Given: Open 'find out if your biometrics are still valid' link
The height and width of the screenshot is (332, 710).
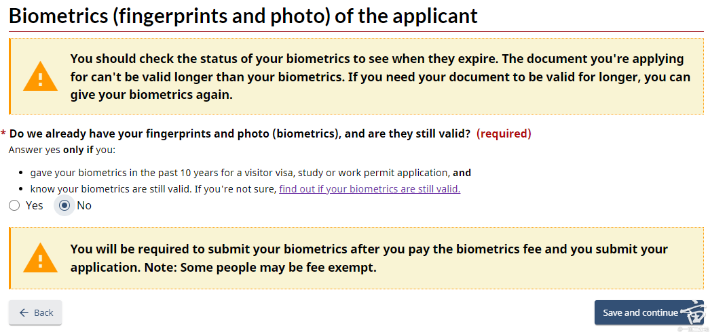Looking at the screenshot, I should click(369, 189).
